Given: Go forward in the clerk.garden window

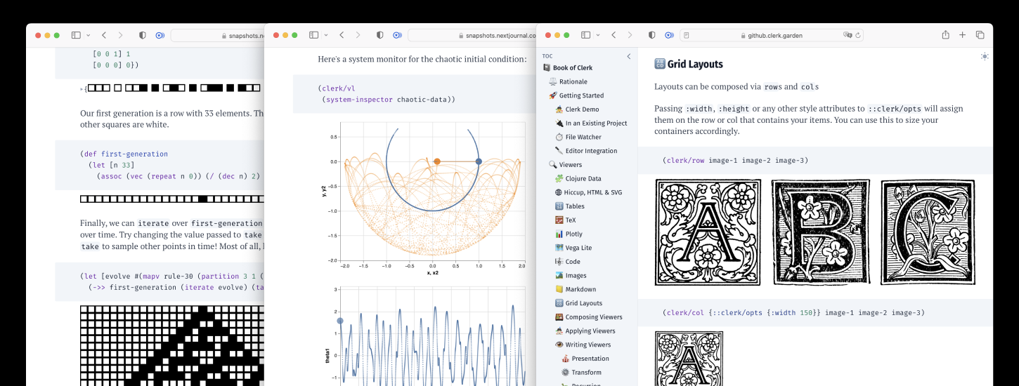Looking at the screenshot, I should click(x=630, y=35).
